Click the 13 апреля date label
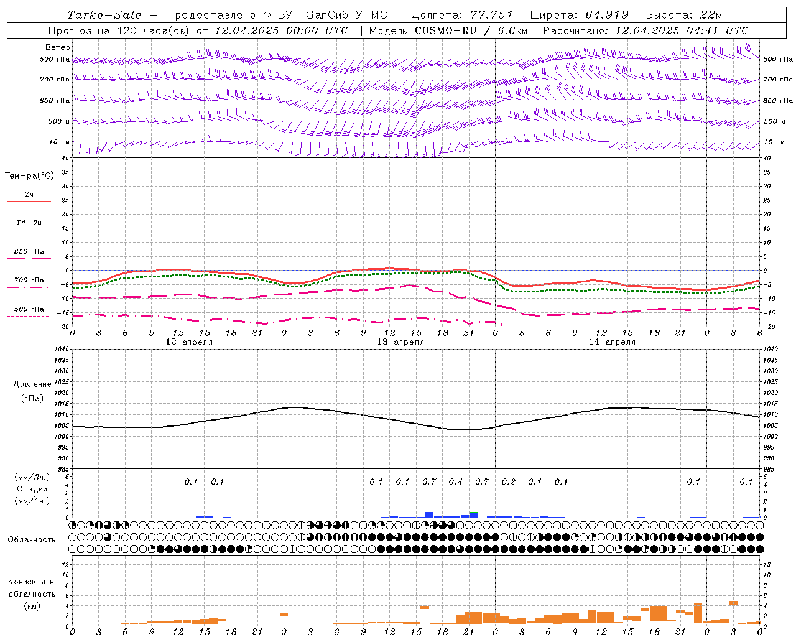The height and width of the screenshot is (637, 796). pyautogui.click(x=400, y=342)
